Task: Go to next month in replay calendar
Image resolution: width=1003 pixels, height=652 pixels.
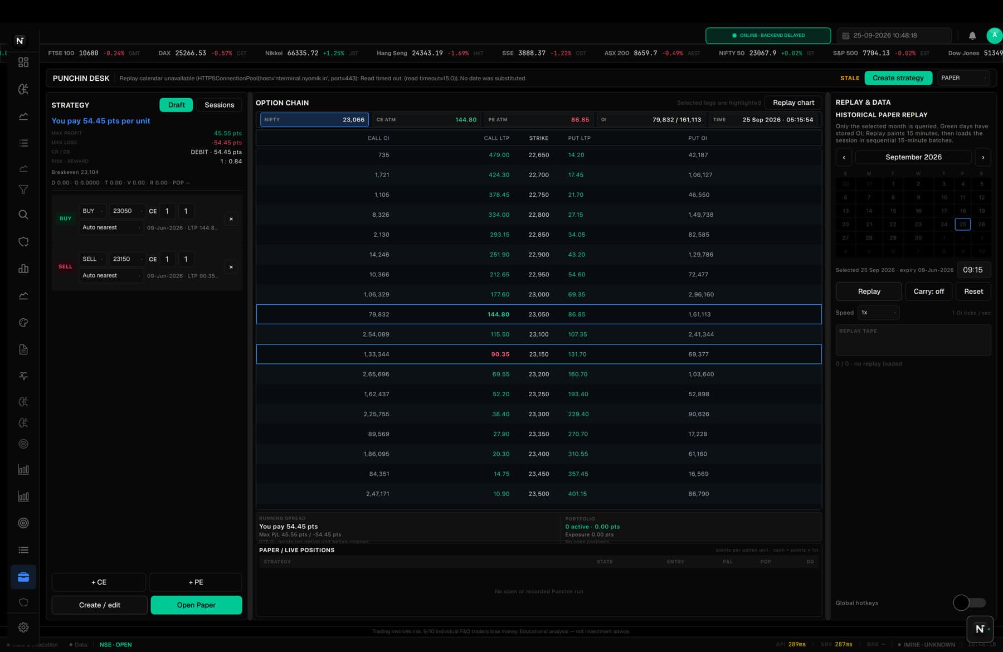Action: pyautogui.click(x=983, y=157)
